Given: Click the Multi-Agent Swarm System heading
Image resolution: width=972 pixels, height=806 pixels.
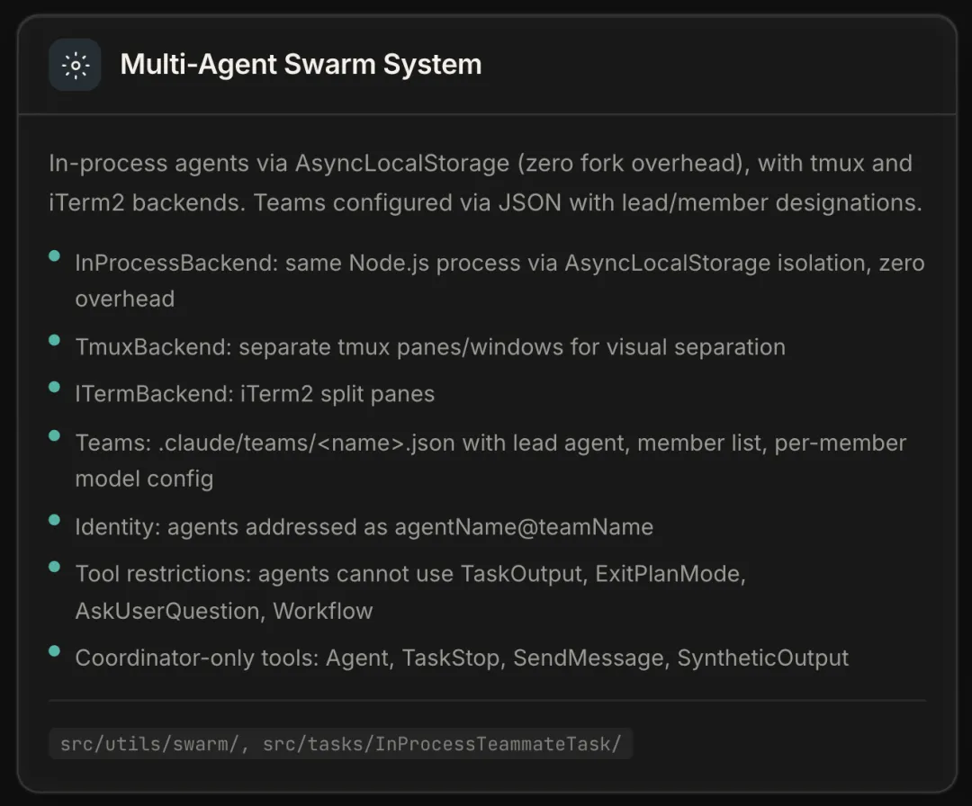Looking at the screenshot, I should pyautogui.click(x=301, y=65).
